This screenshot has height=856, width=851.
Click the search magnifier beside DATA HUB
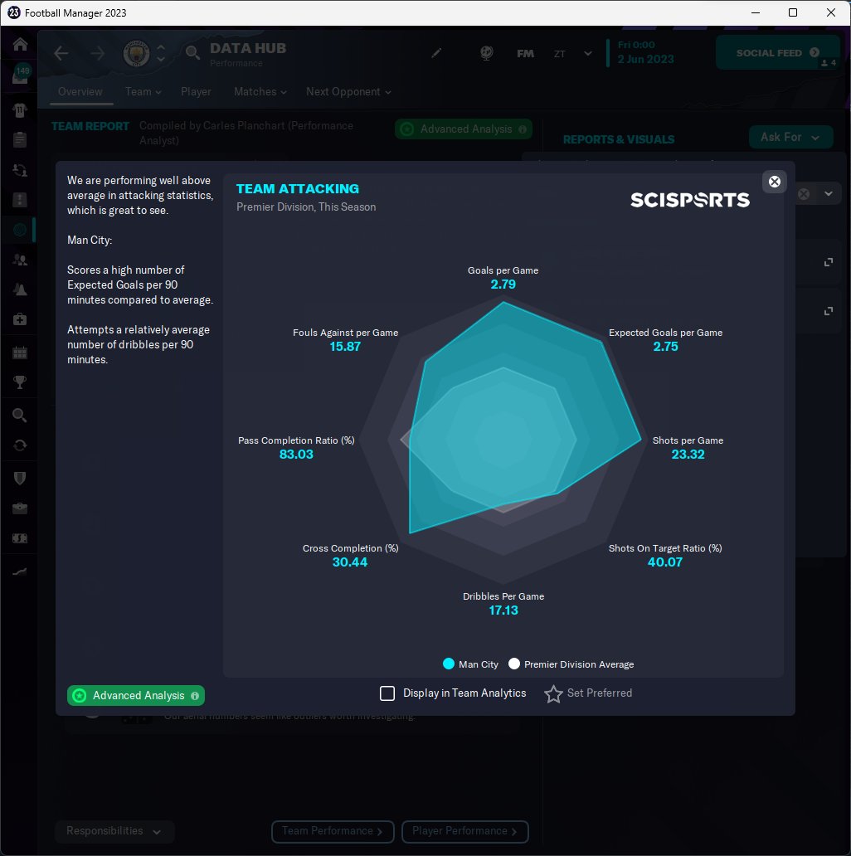pos(192,53)
